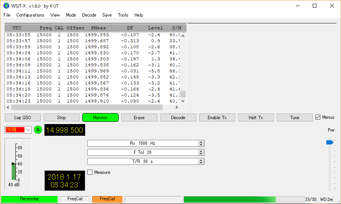Increase the Rx 1500 Hz value
Image resolution: width=341 pixels, height=204 pixels.
coord(201,142)
